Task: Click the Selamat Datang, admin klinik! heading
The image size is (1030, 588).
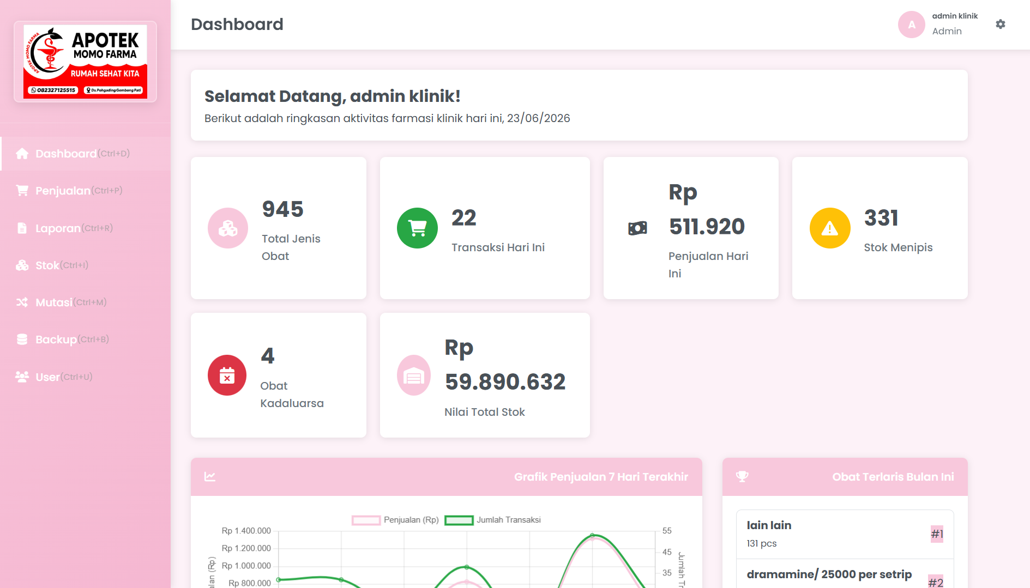Action: [332, 96]
